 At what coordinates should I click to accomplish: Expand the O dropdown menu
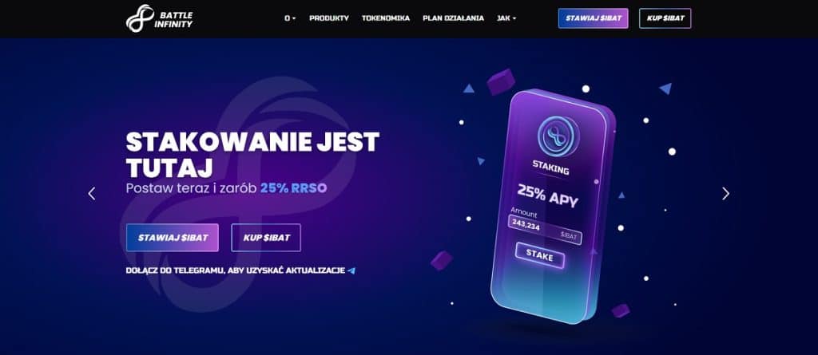pyautogui.click(x=290, y=18)
